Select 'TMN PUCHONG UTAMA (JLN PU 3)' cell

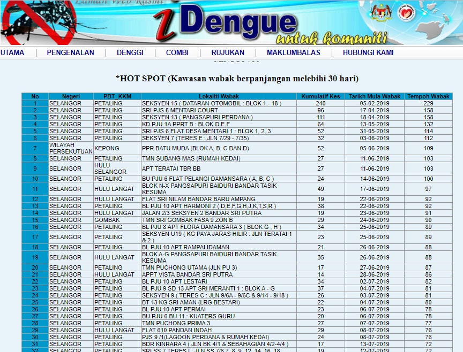[219, 267]
